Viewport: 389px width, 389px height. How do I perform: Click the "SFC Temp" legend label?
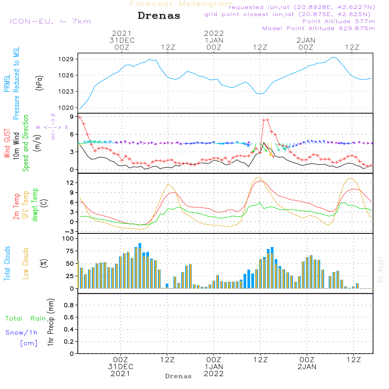[x=26, y=205]
